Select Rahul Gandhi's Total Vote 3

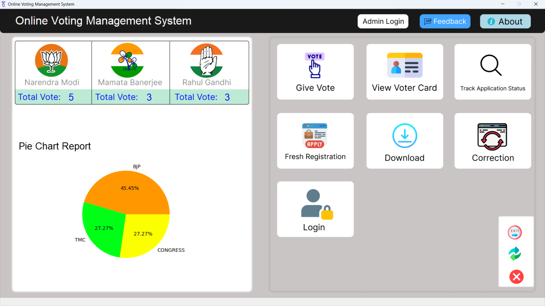coord(202,97)
